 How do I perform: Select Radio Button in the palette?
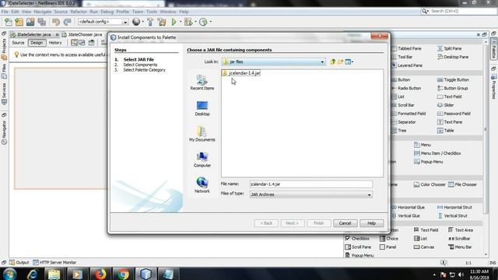pos(406,88)
